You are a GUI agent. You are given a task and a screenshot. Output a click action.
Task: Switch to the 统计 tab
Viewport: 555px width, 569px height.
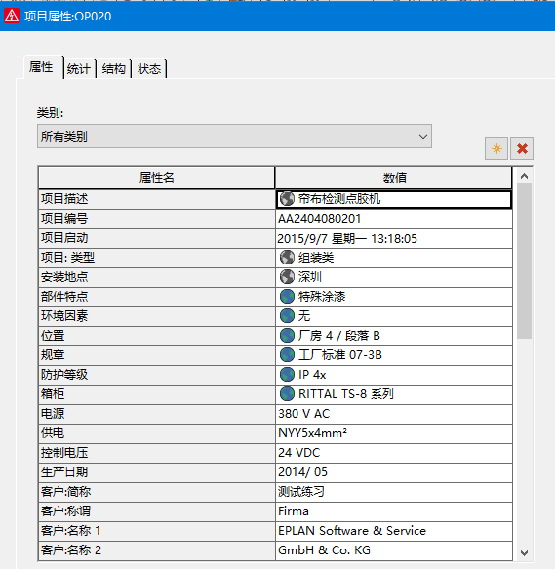(x=79, y=68)
